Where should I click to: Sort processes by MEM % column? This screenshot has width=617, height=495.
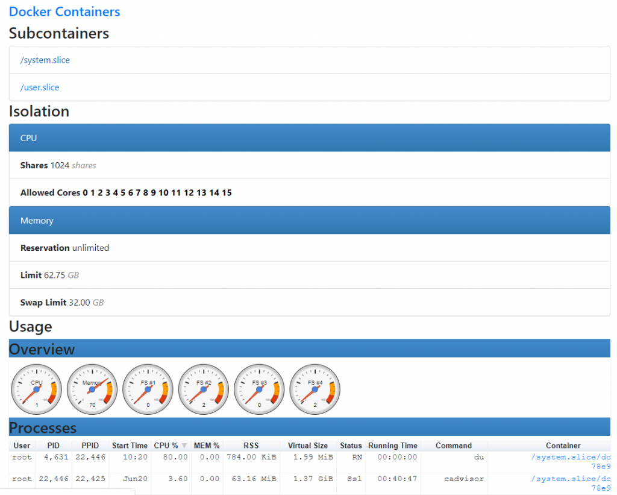pyautogui.click(x=207, y=445)
